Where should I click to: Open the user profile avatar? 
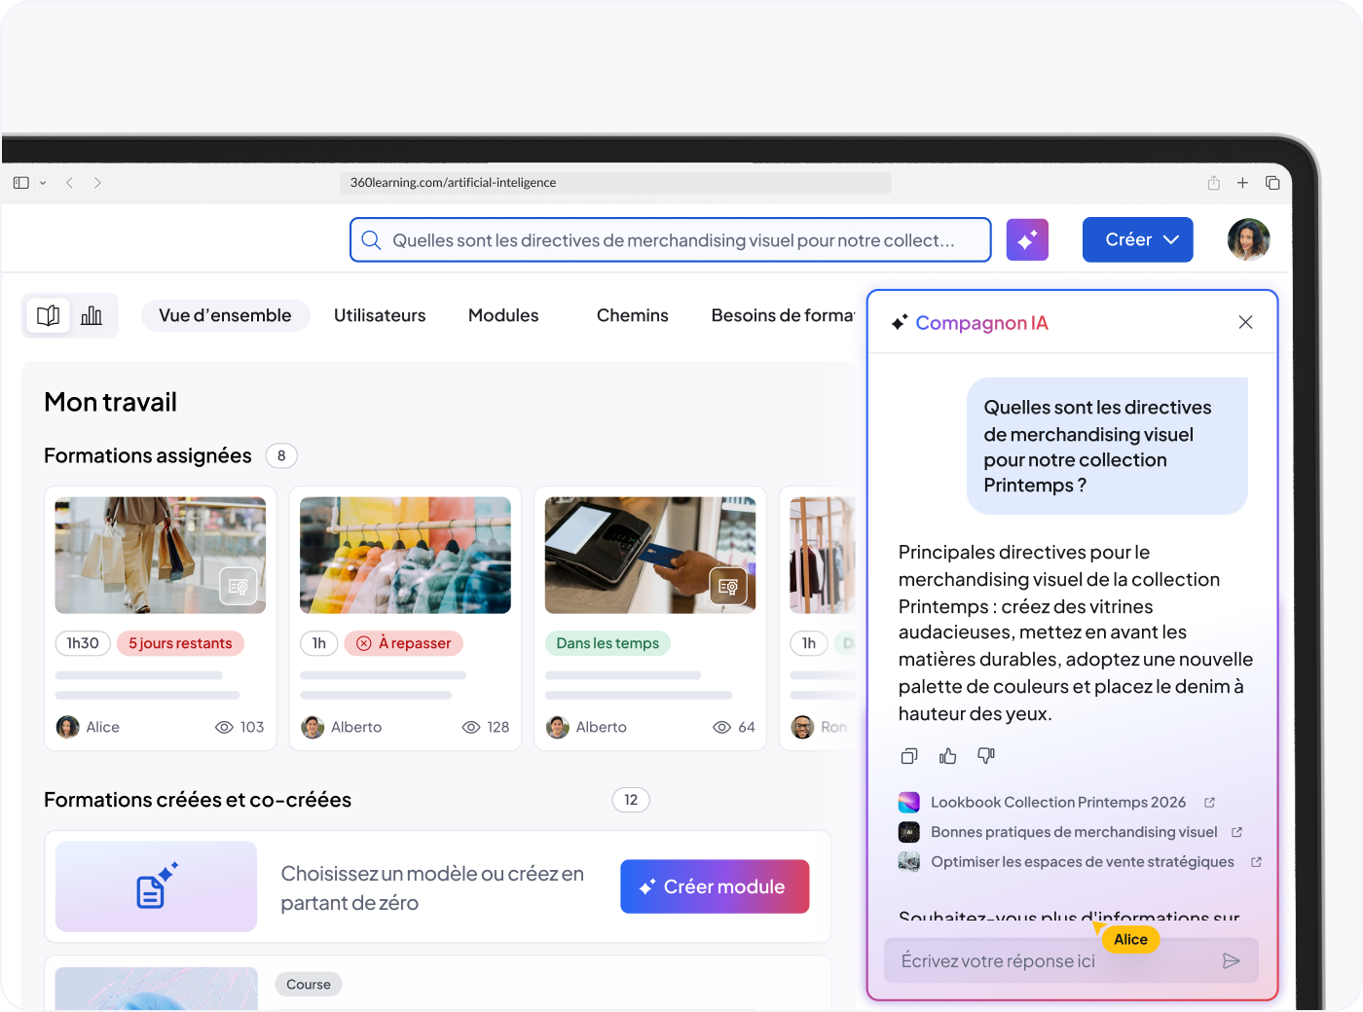pos(1249,239)
